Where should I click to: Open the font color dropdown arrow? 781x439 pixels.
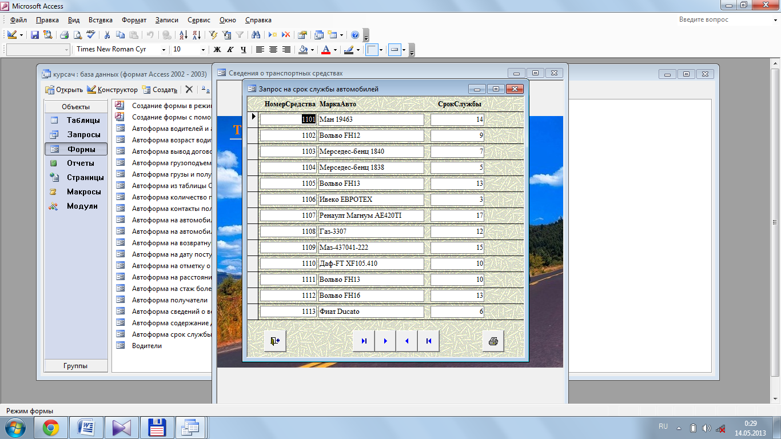coord(336,50)
